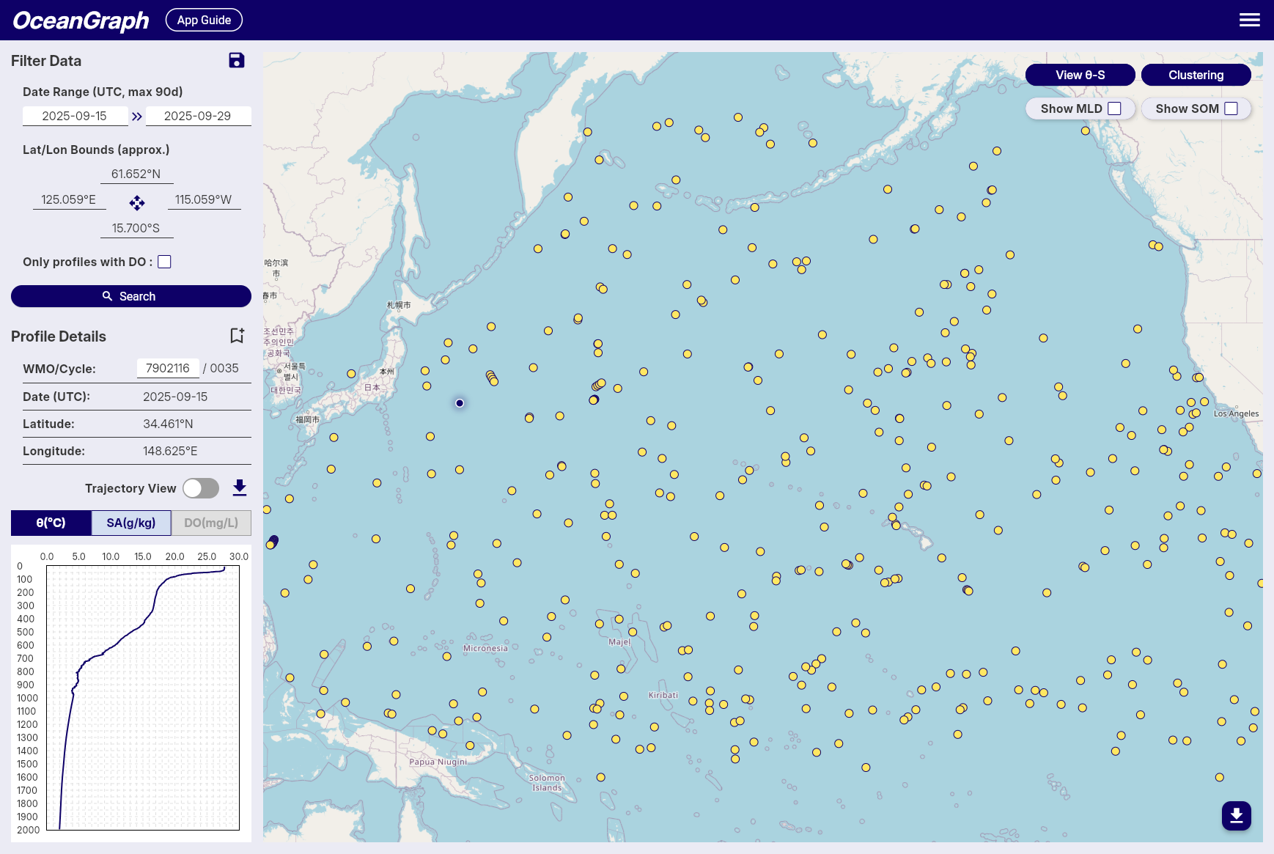Click the selected dark blue profile marker
The image size is (1274, 854).
(x=460, y=403)
